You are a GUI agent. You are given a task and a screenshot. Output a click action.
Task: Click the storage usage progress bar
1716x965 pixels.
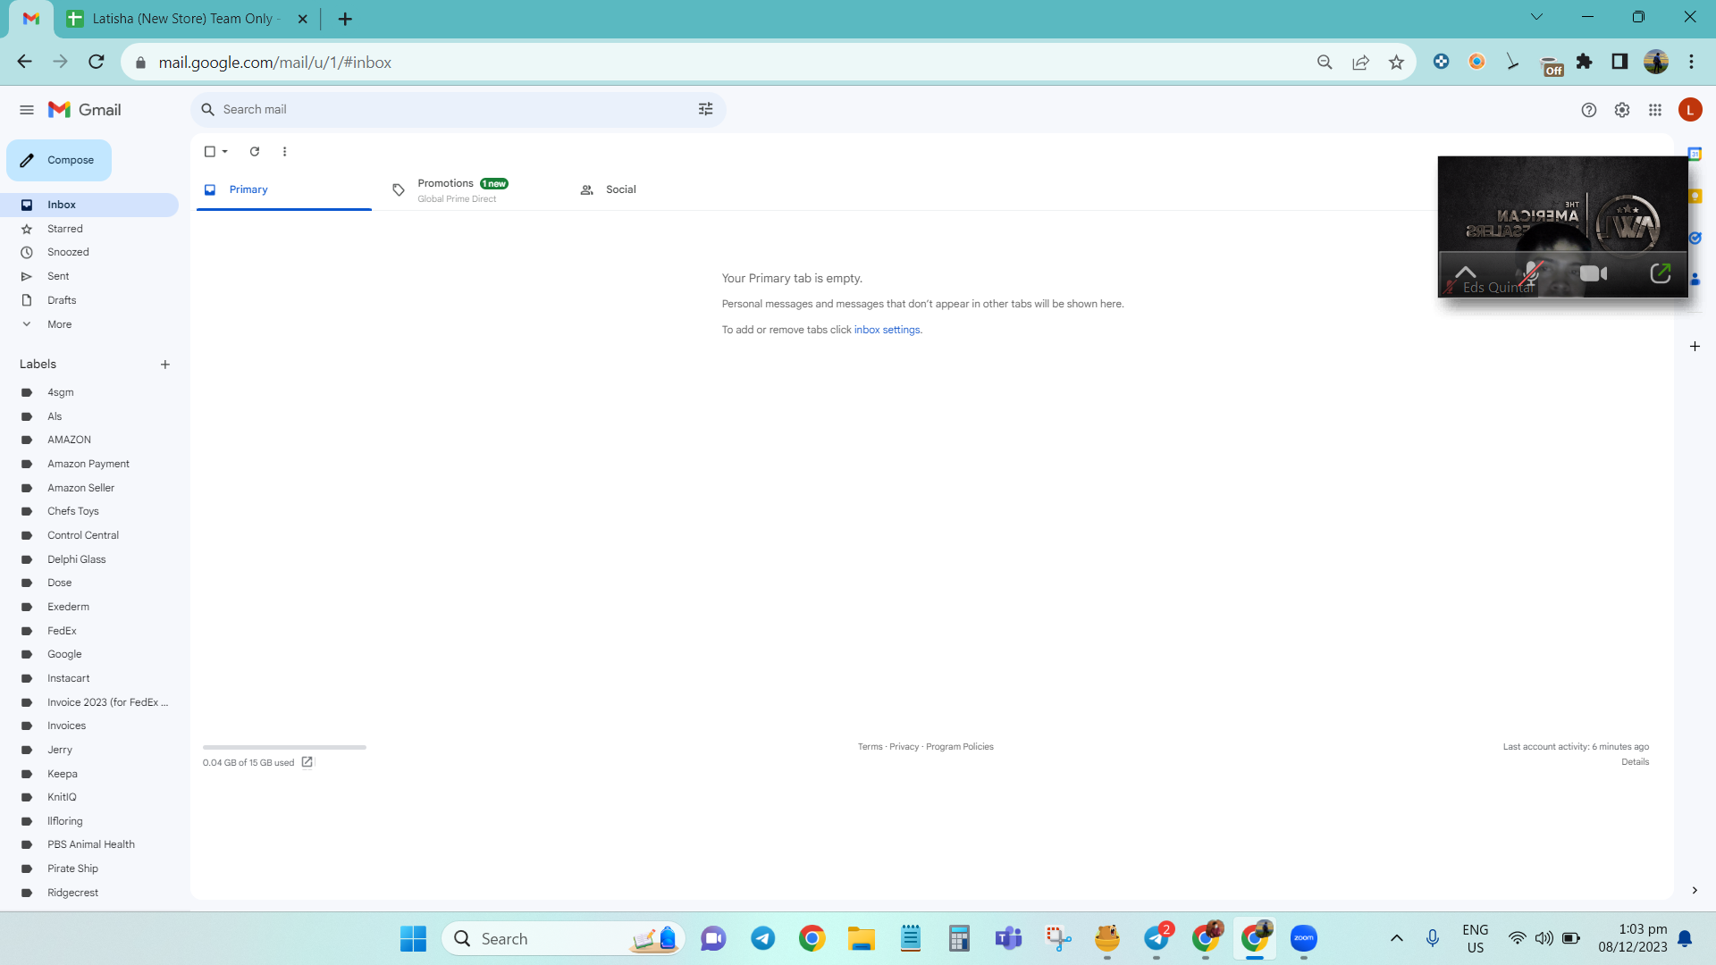(x=284, y=747)
